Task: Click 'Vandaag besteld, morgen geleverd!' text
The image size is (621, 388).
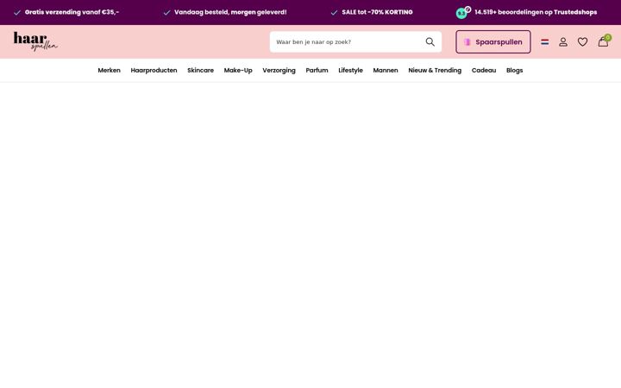Action: (230, 12)
